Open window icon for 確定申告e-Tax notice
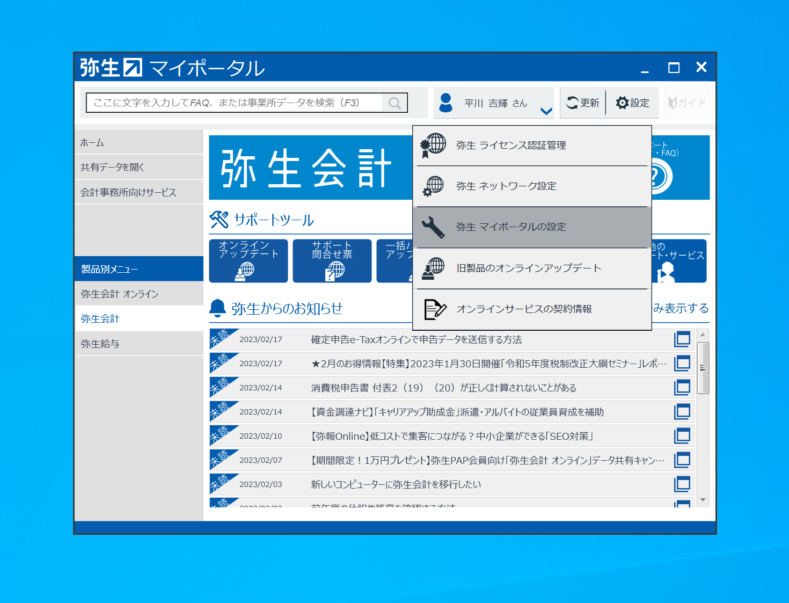 pos(682,339)
